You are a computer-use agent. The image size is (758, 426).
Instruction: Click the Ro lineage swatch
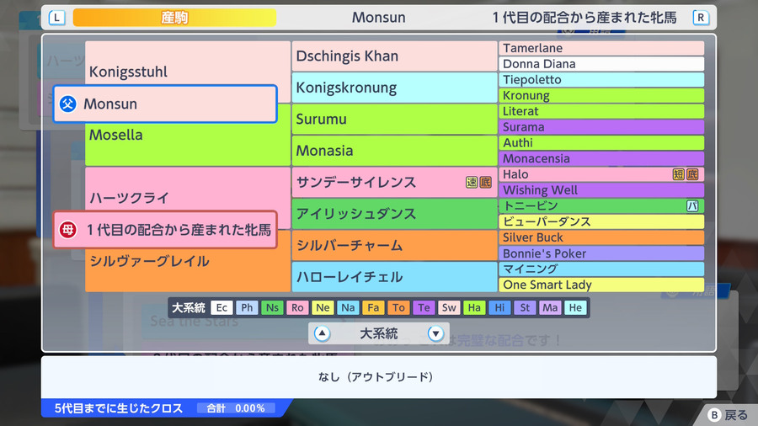(297, 307)
